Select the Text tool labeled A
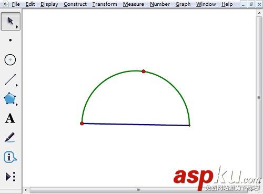The height and width of the screenshot is (194, 263). (10, 118)
